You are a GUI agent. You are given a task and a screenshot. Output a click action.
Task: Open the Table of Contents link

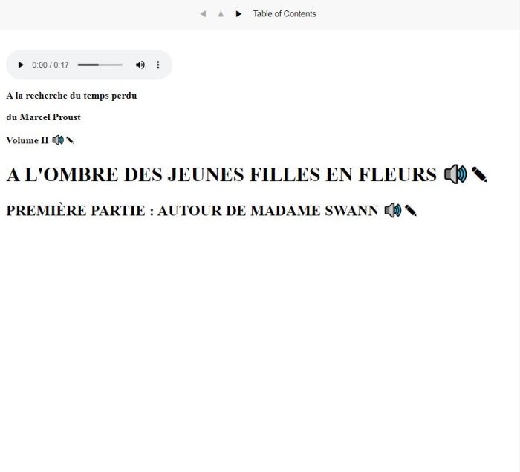click(285, 14)
